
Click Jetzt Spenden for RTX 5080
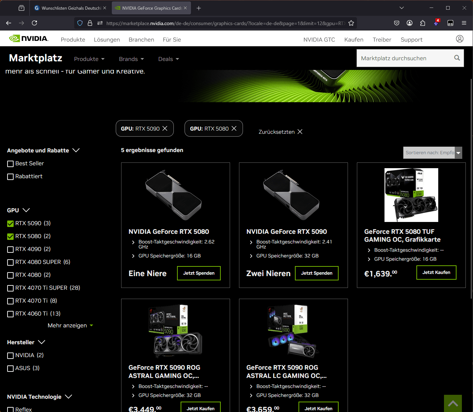click(x=199, y=273)
